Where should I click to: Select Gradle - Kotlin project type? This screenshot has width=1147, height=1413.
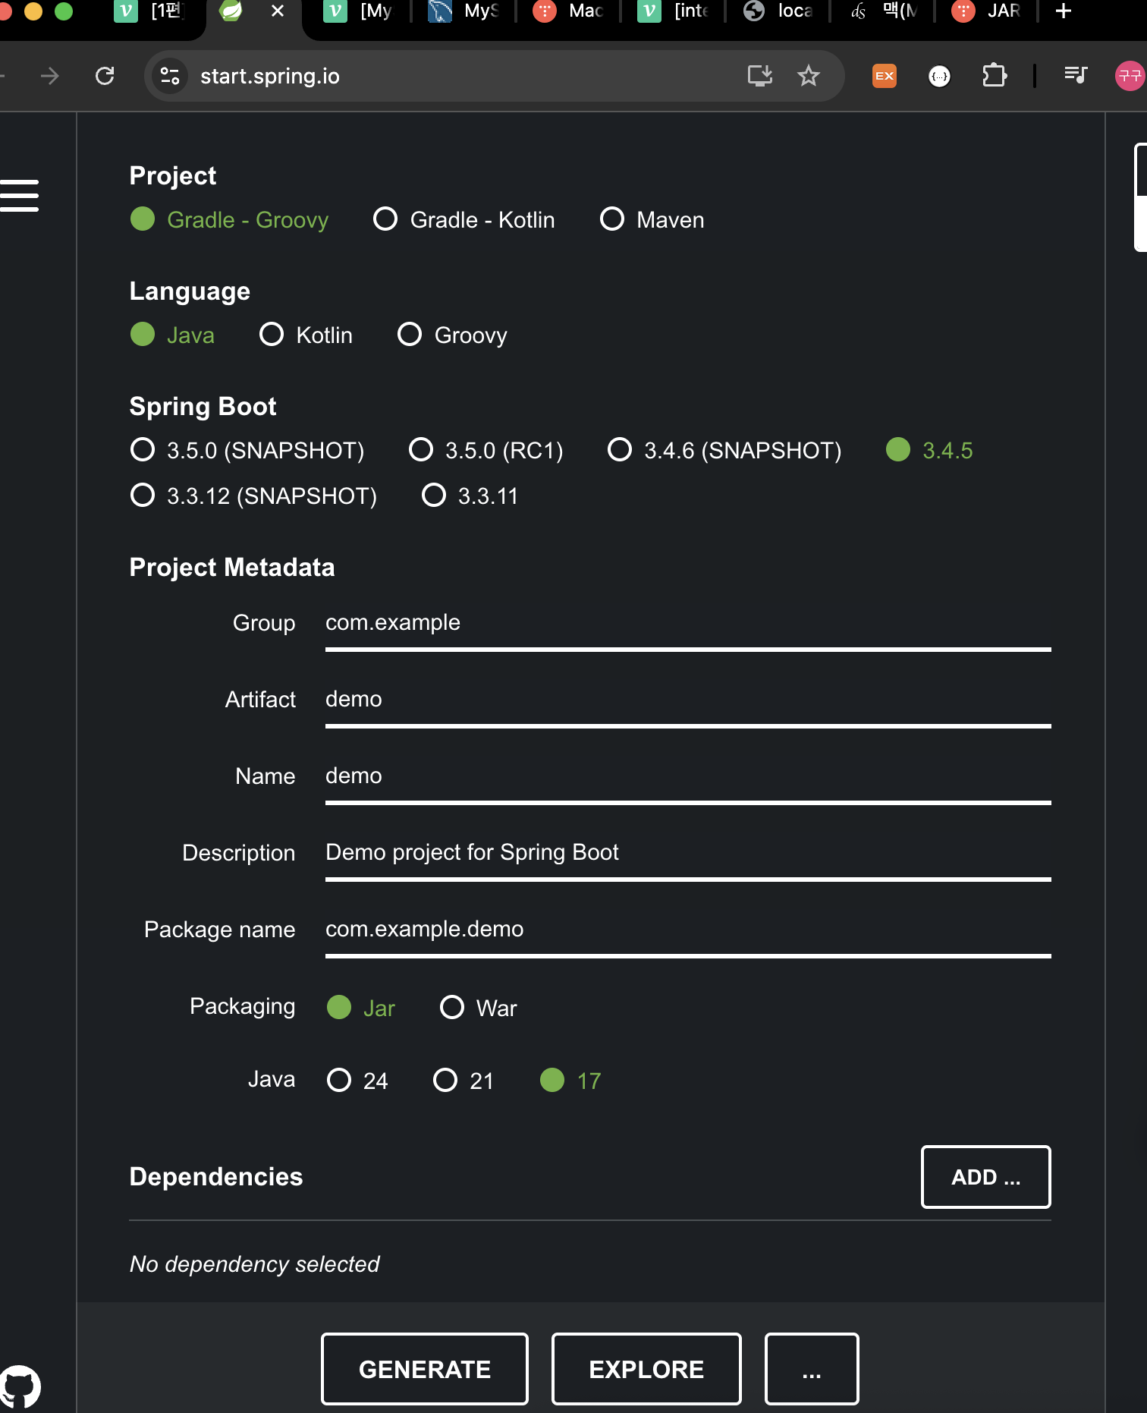tap(464, 220)
